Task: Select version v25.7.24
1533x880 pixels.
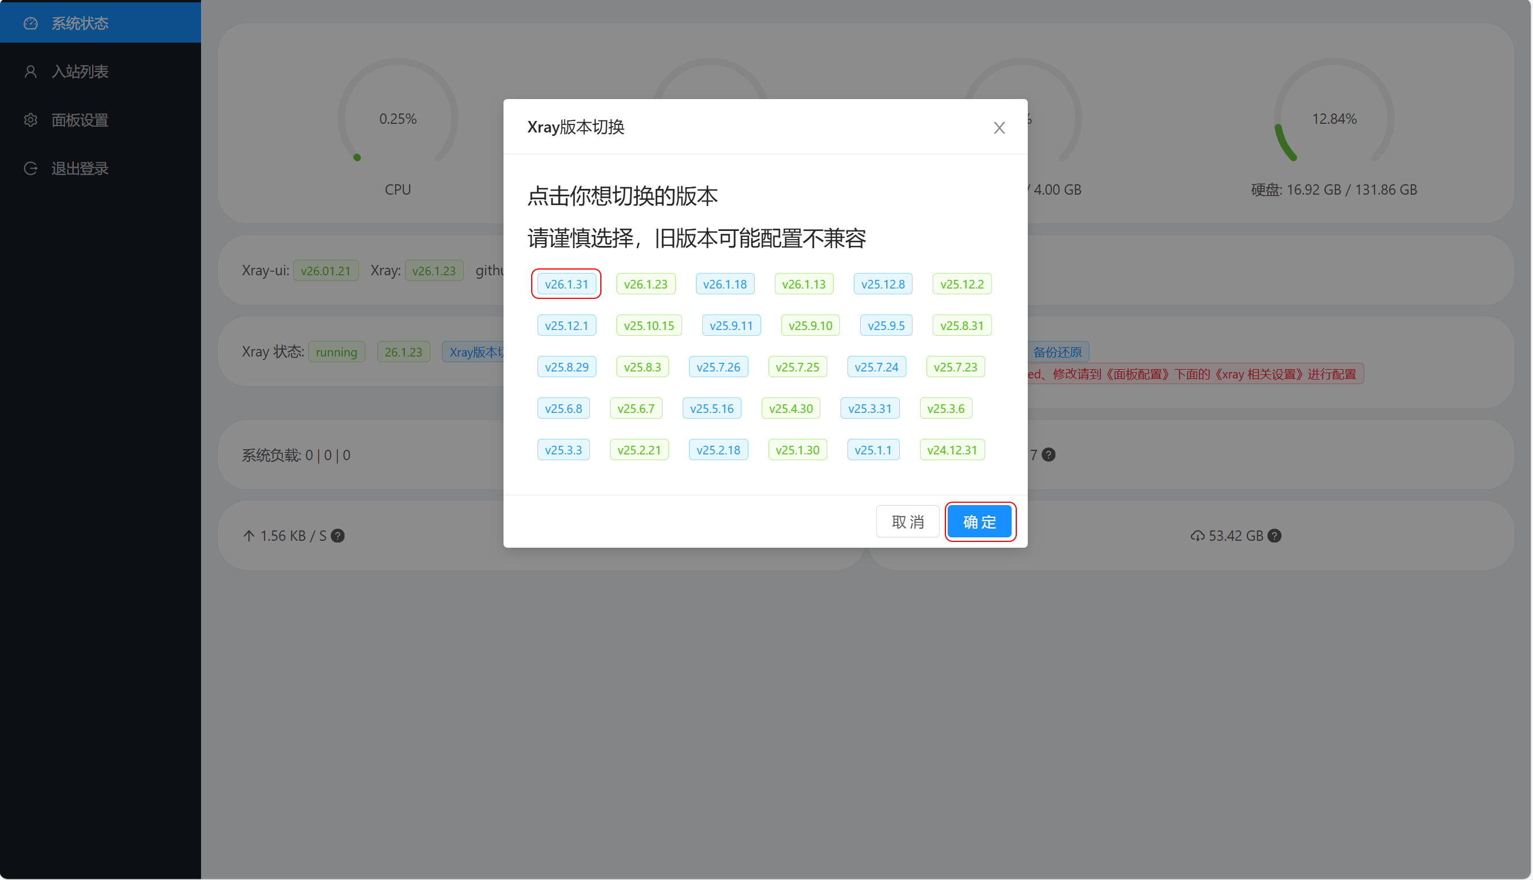Action: [876, 367]
